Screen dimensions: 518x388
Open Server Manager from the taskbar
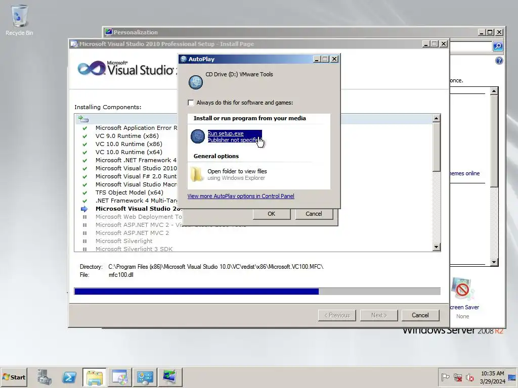(x=45, y=377)
